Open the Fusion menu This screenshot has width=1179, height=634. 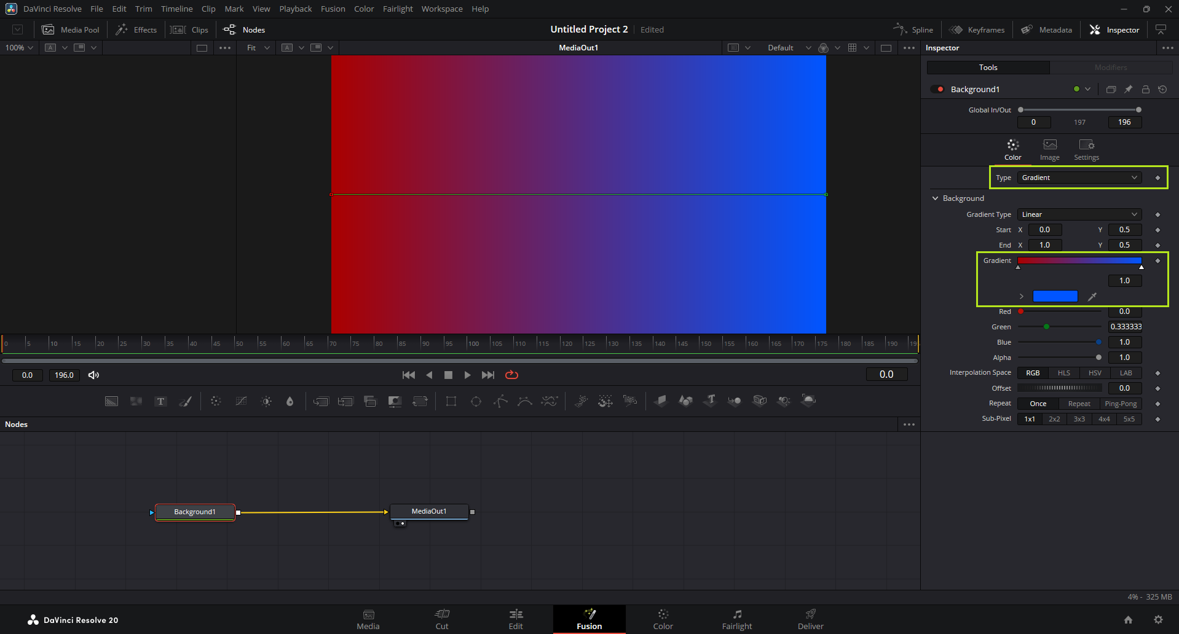(x=333, y=9)
